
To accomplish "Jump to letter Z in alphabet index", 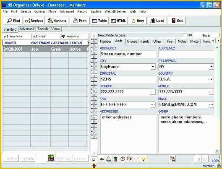I will point(94,137).
